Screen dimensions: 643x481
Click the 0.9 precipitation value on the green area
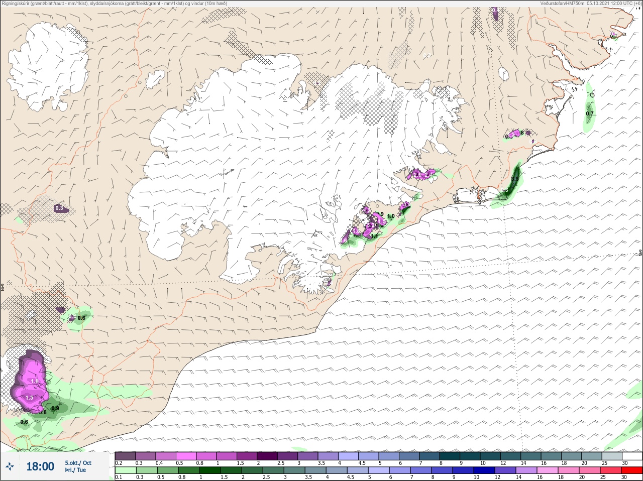tap(55, 408)
